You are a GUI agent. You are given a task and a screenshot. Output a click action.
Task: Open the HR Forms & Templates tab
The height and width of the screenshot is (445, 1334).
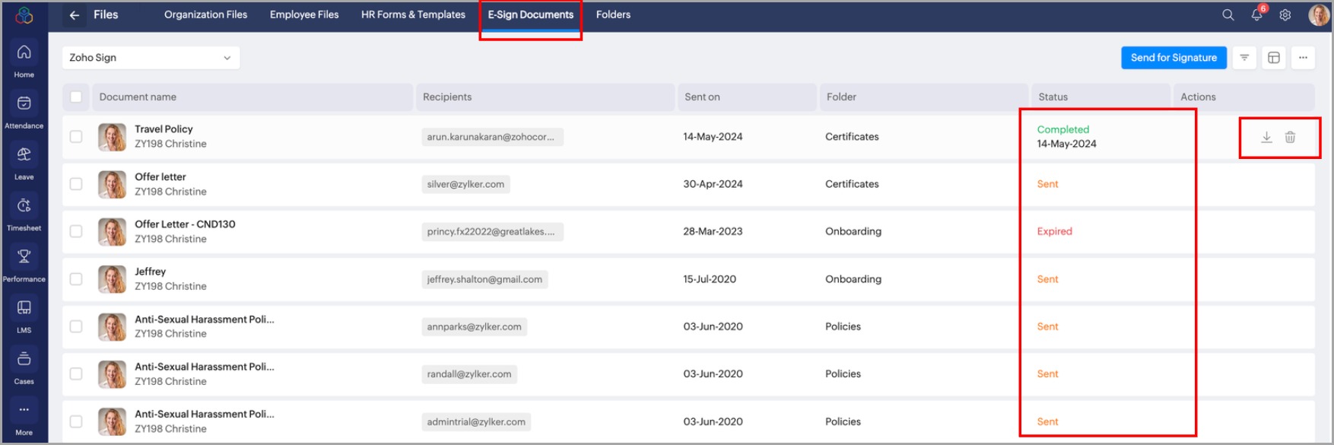[x=413, y=15]
